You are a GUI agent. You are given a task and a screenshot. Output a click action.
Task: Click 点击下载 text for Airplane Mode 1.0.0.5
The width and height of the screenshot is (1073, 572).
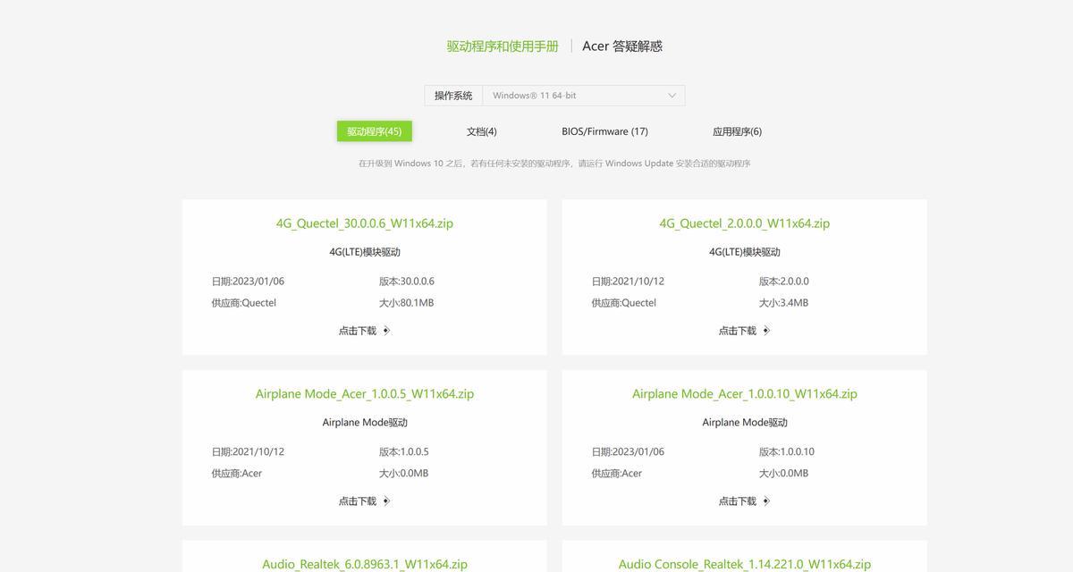(x=358, y=501)
